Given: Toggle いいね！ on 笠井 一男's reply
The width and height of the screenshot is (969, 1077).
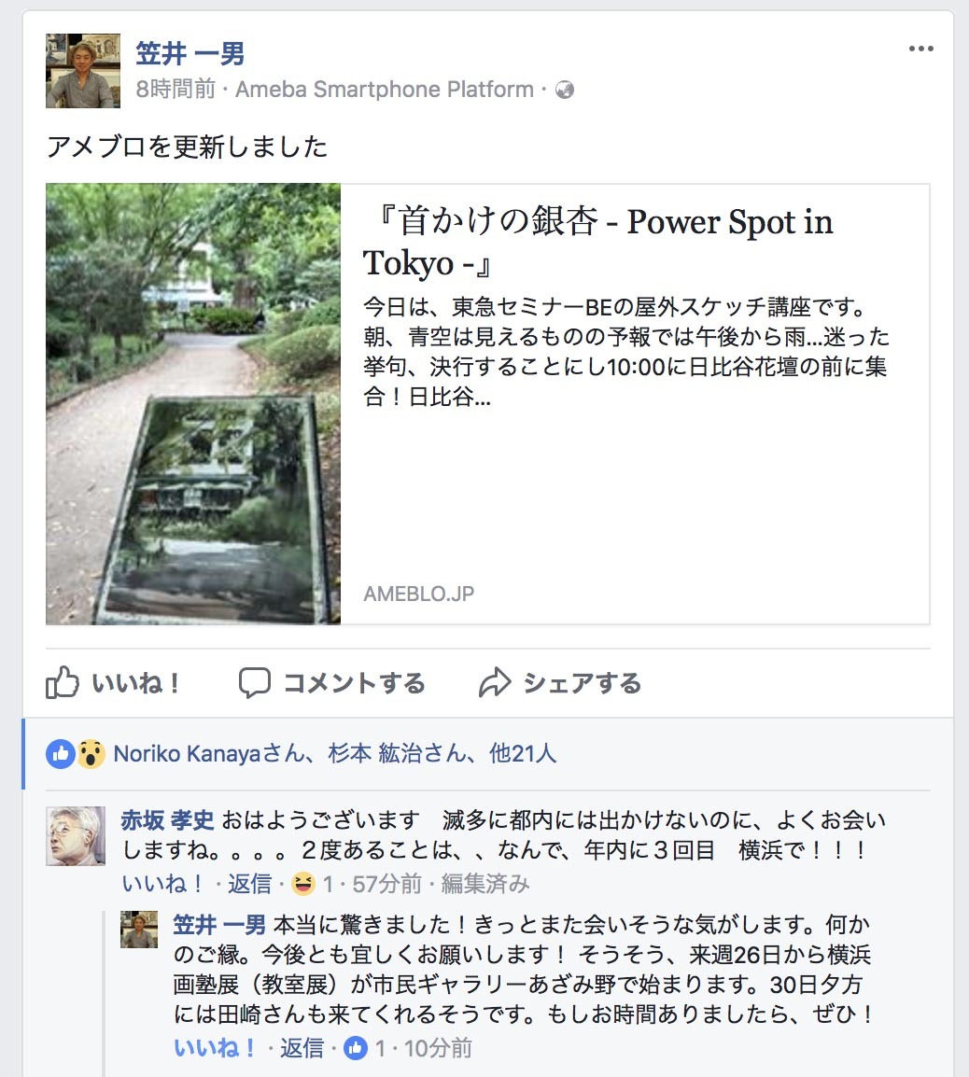Looking at the screenshot, I should click(215, 1048).
